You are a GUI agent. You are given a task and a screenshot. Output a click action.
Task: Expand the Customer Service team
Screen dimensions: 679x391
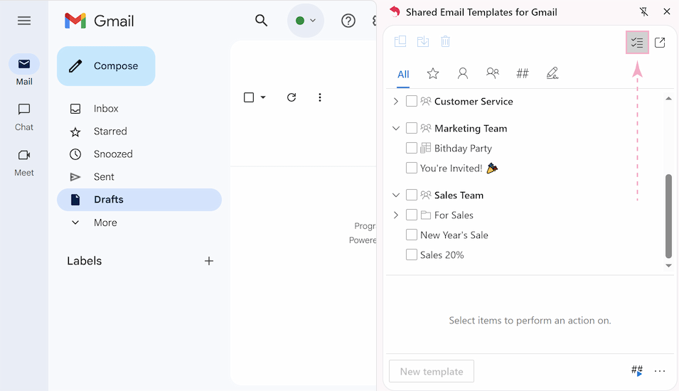pos(396,102)
